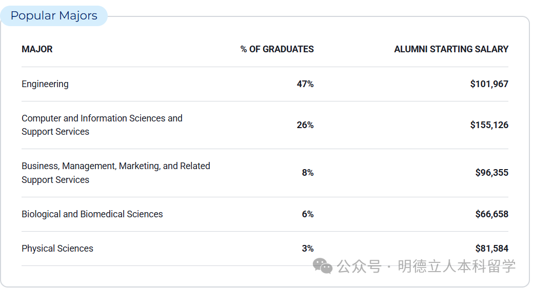
Task: Sort by % OF GRADUATES header
Action: [277, 49]
